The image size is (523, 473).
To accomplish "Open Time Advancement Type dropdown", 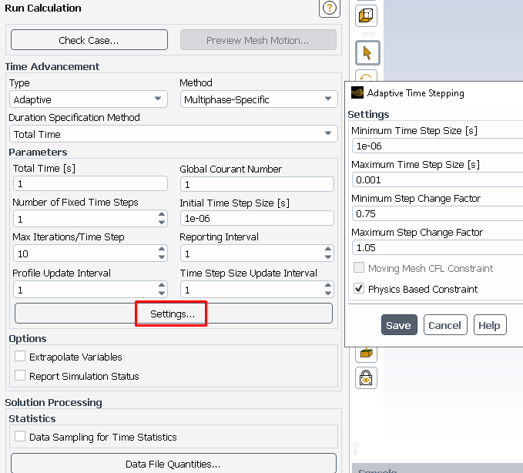I will 89,99.
